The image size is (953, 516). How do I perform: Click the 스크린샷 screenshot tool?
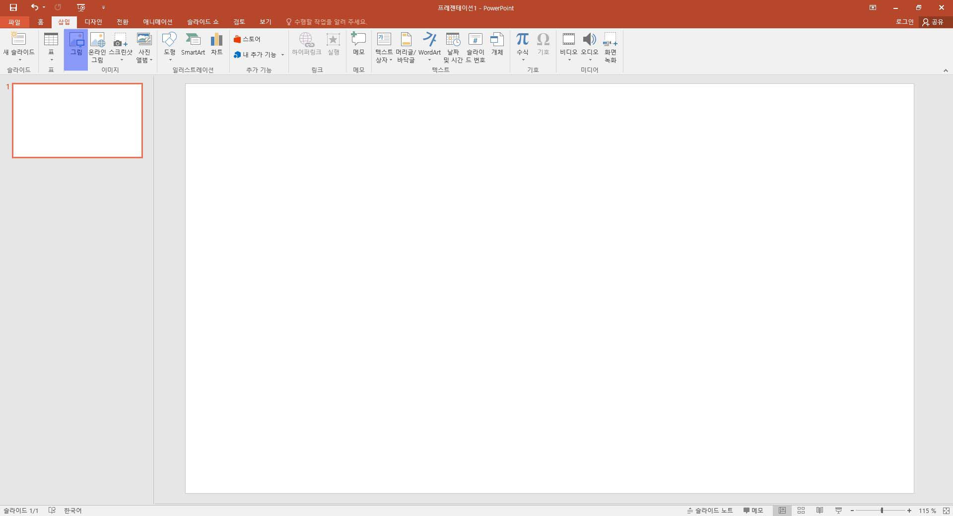(x=121, y=47)
